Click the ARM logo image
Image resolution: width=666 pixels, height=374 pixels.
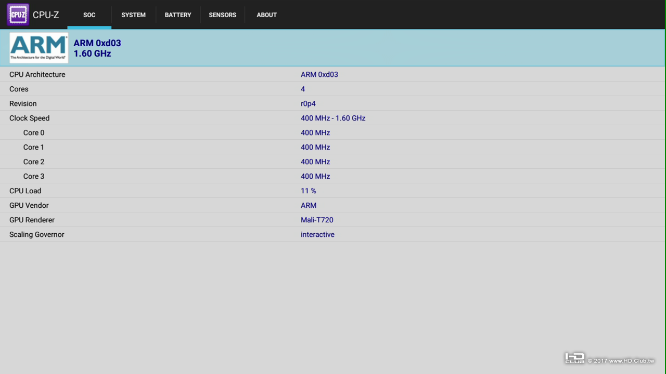[39, 48]
